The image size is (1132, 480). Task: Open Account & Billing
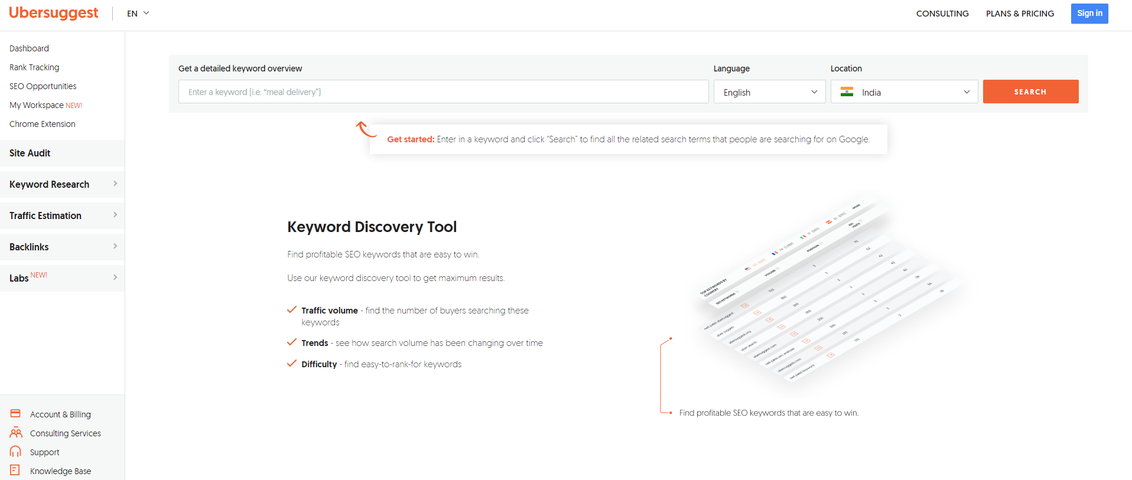click(60, 414)
